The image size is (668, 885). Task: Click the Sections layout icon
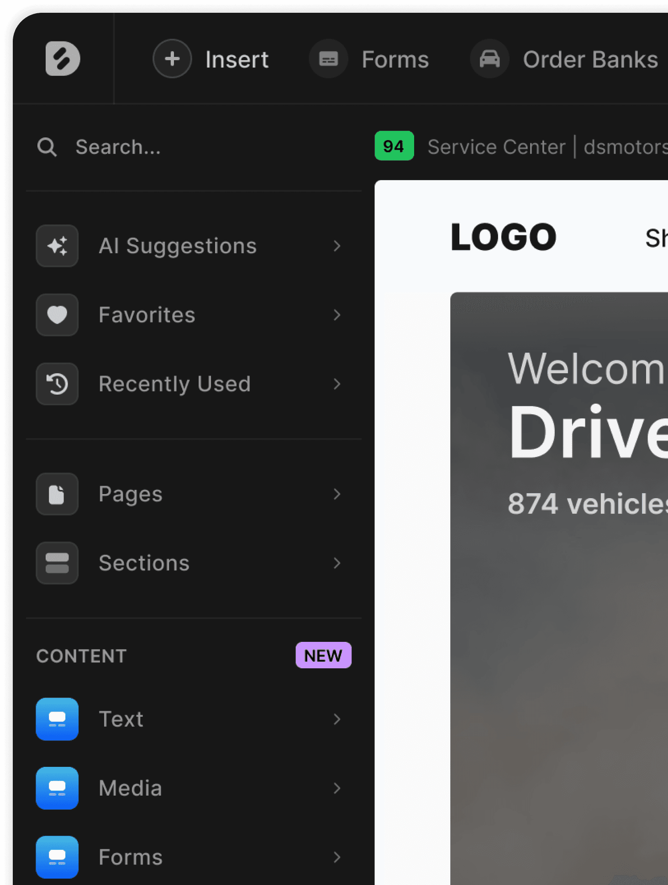[x=57, y=563]
